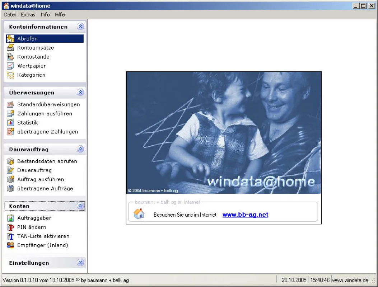Select übertragene Zahlungen text entry

47,132
